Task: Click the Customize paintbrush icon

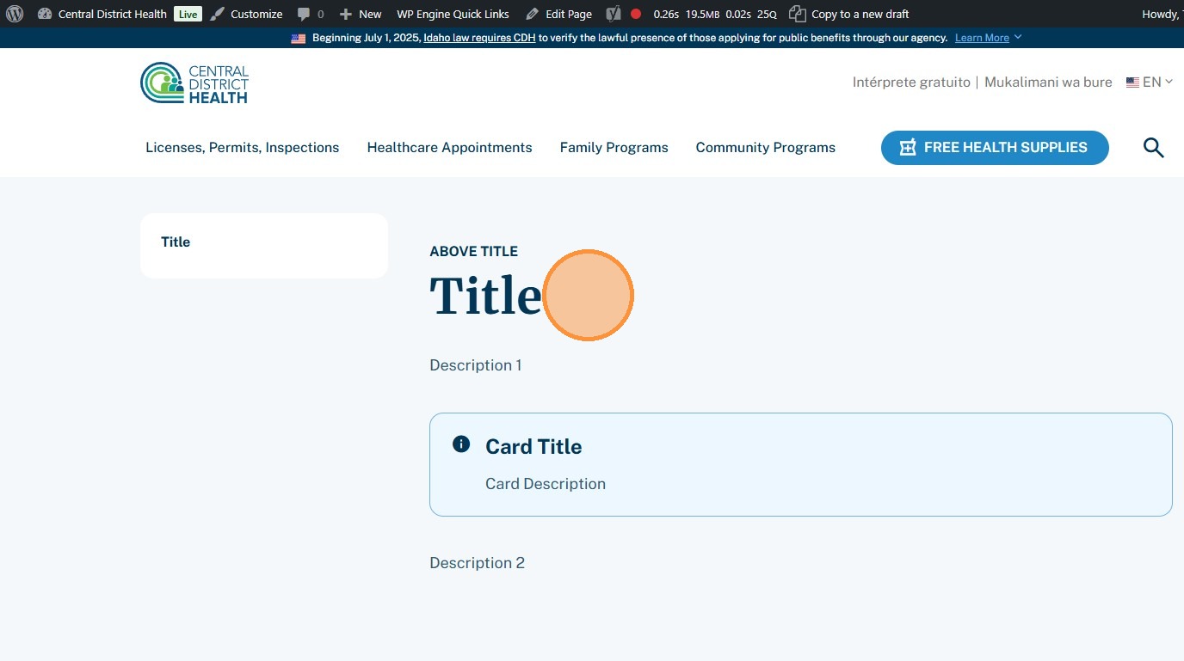Action: [x=218, y=14]
